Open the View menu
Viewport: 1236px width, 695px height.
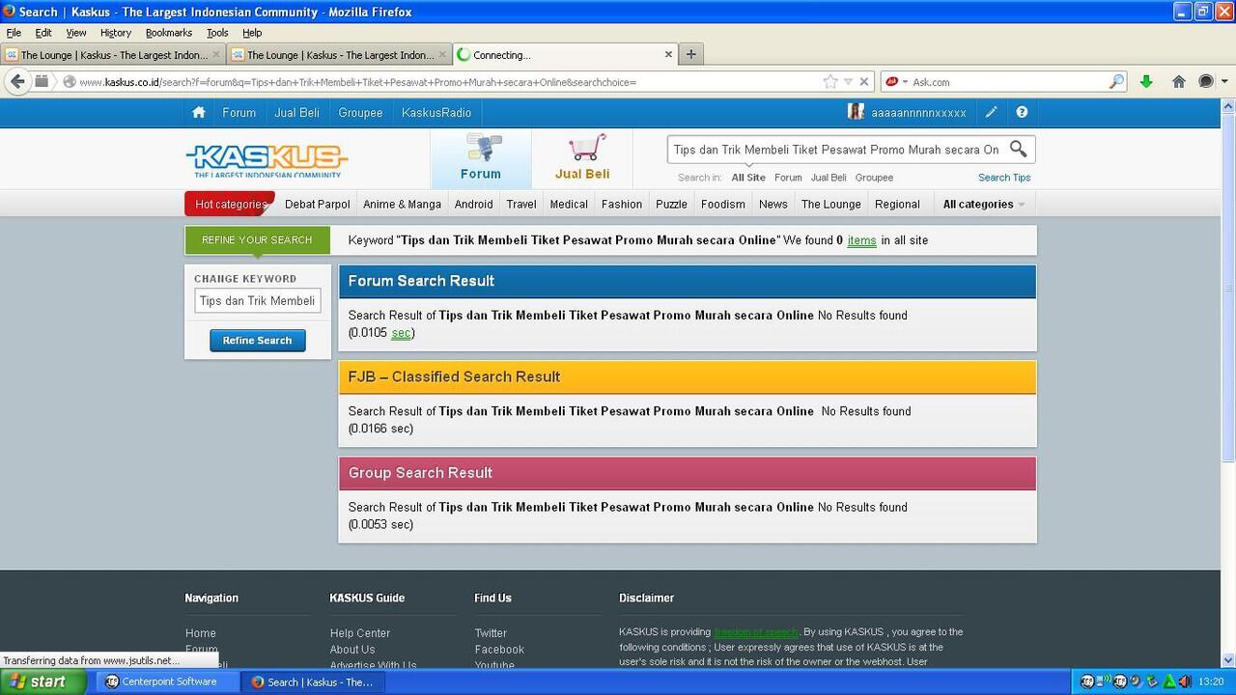coord(76,33)
